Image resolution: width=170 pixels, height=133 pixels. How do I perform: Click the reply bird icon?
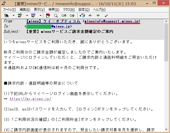tap(20, 16)
